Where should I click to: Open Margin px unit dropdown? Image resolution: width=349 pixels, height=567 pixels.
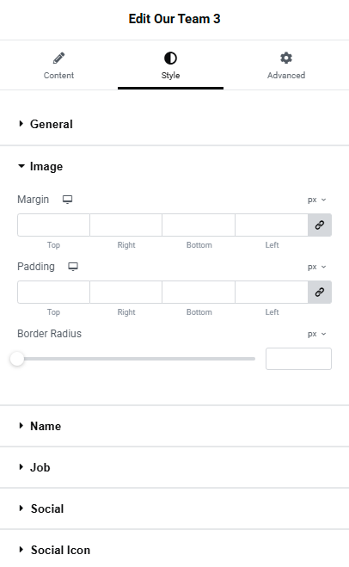pos(317,200)
